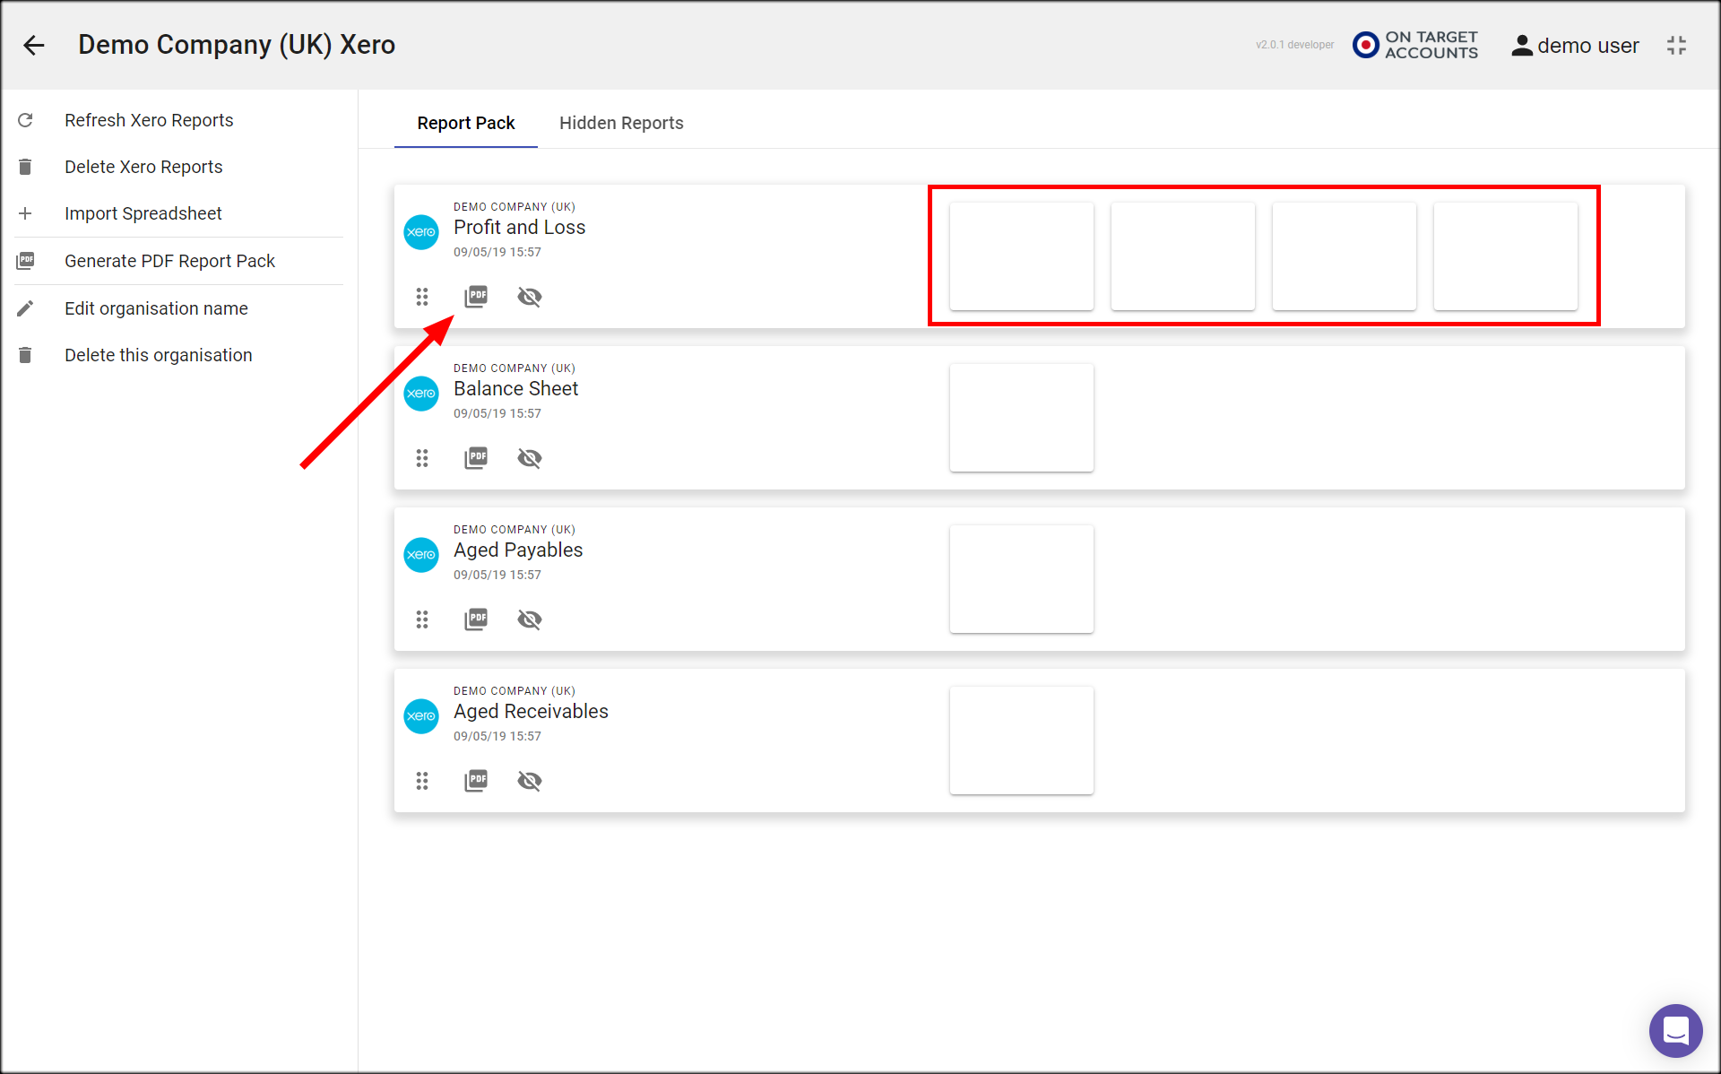Image resolution: width=1721 pixels, height=1074 pixels.
Task: Hide the Profit and Loss report
Action: 530,297
